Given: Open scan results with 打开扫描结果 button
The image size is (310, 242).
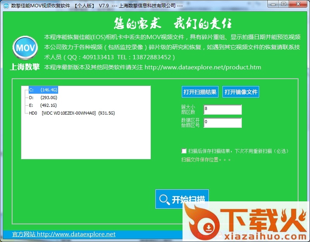Looking at the screenshot, I should pos(200,92).
